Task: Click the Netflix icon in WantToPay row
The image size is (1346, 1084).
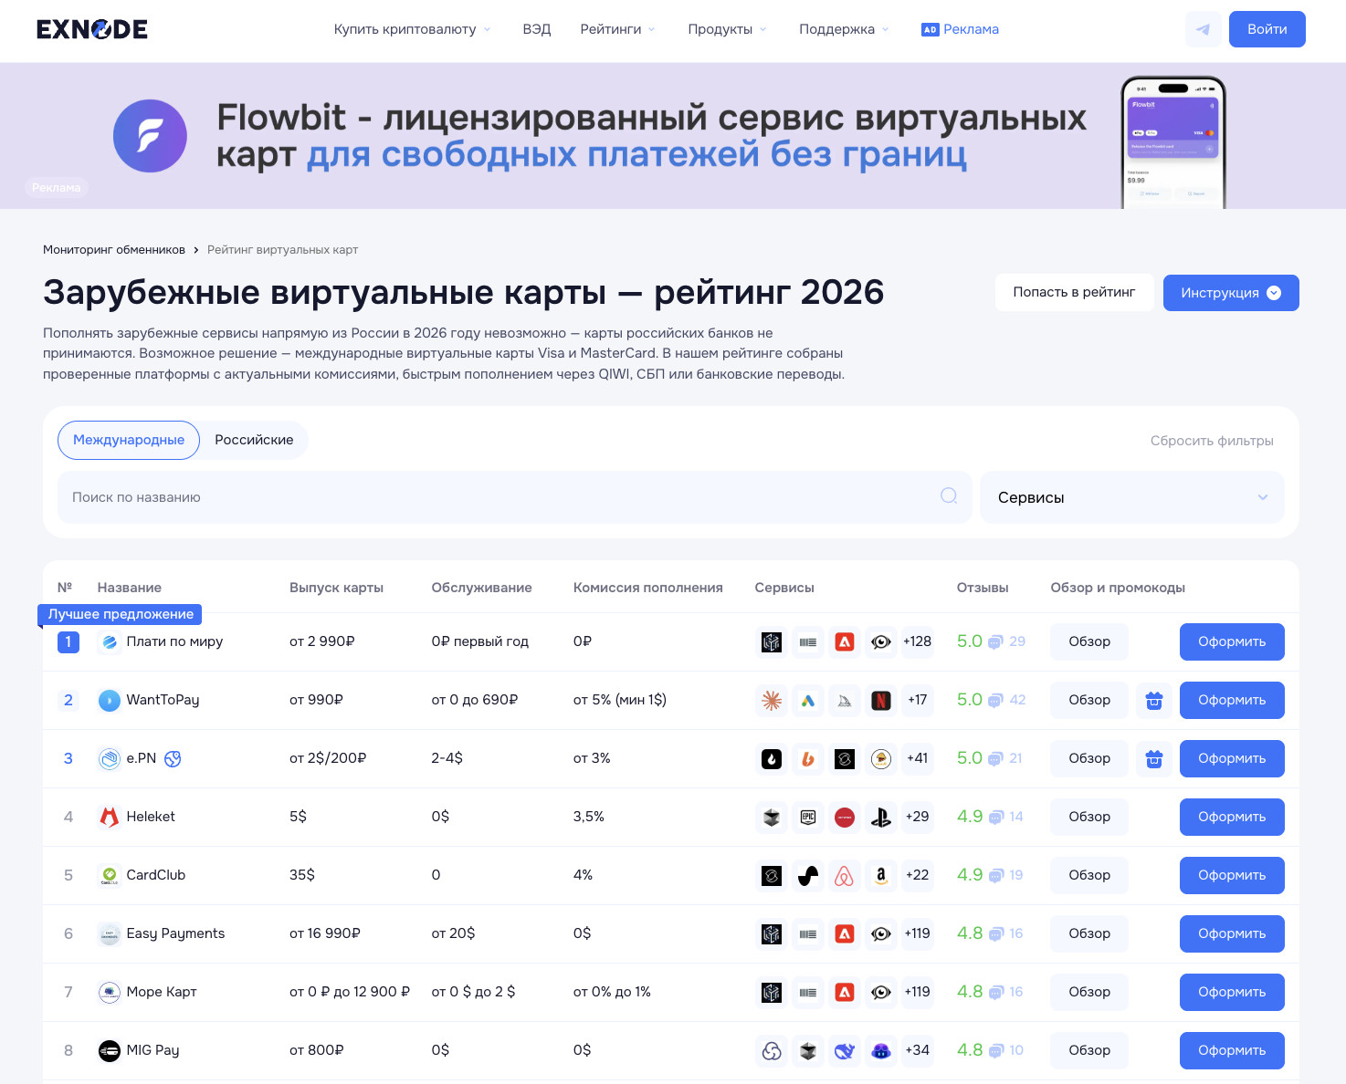Action: pos(881,700)
